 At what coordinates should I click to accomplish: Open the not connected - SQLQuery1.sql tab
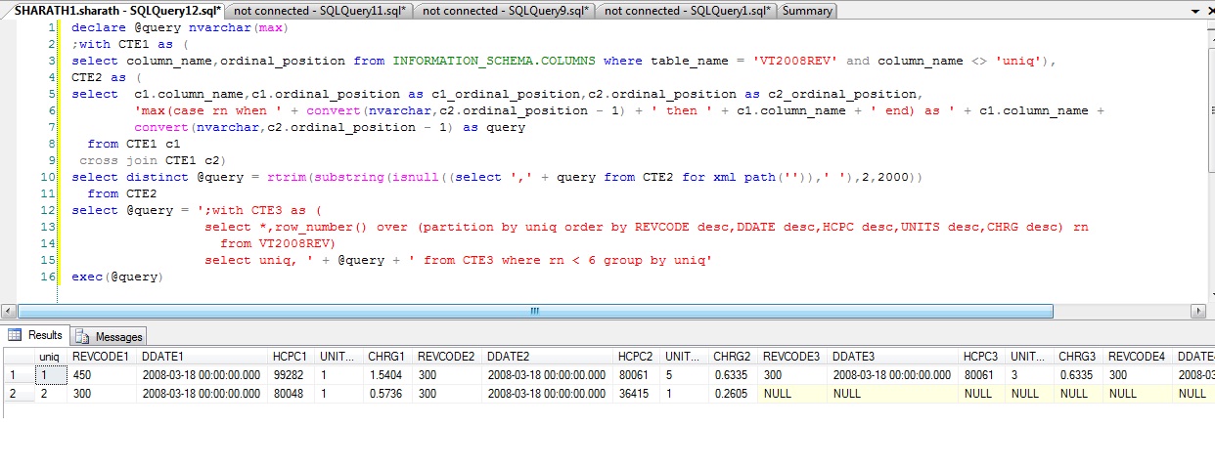click(x=687, y=11)
